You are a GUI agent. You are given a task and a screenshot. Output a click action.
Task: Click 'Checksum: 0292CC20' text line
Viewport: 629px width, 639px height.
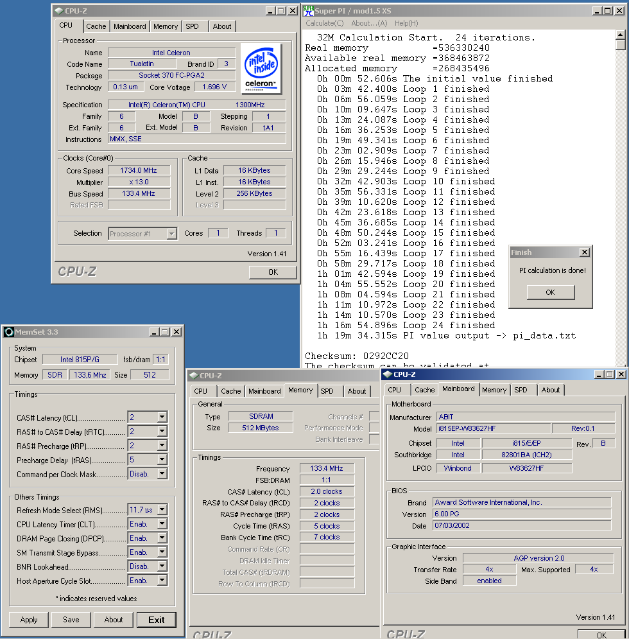[356, 356]
